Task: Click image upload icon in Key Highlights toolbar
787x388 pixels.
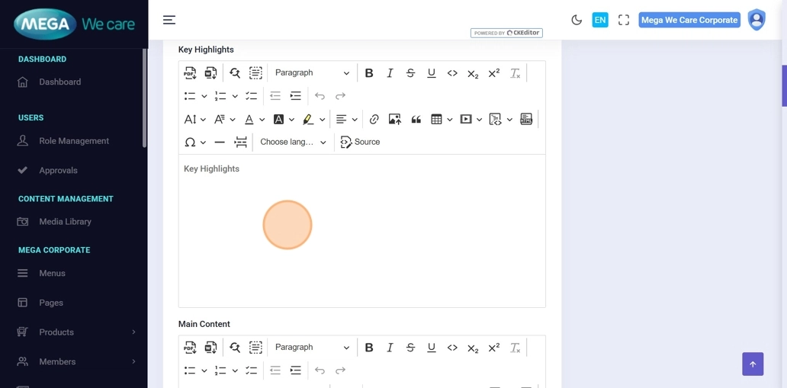Action: 394,120
